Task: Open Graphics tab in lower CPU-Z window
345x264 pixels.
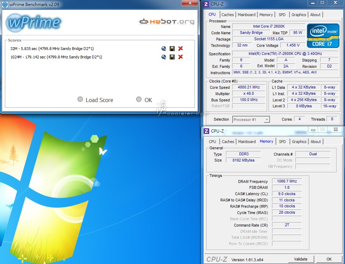Action: pos(299,142)
